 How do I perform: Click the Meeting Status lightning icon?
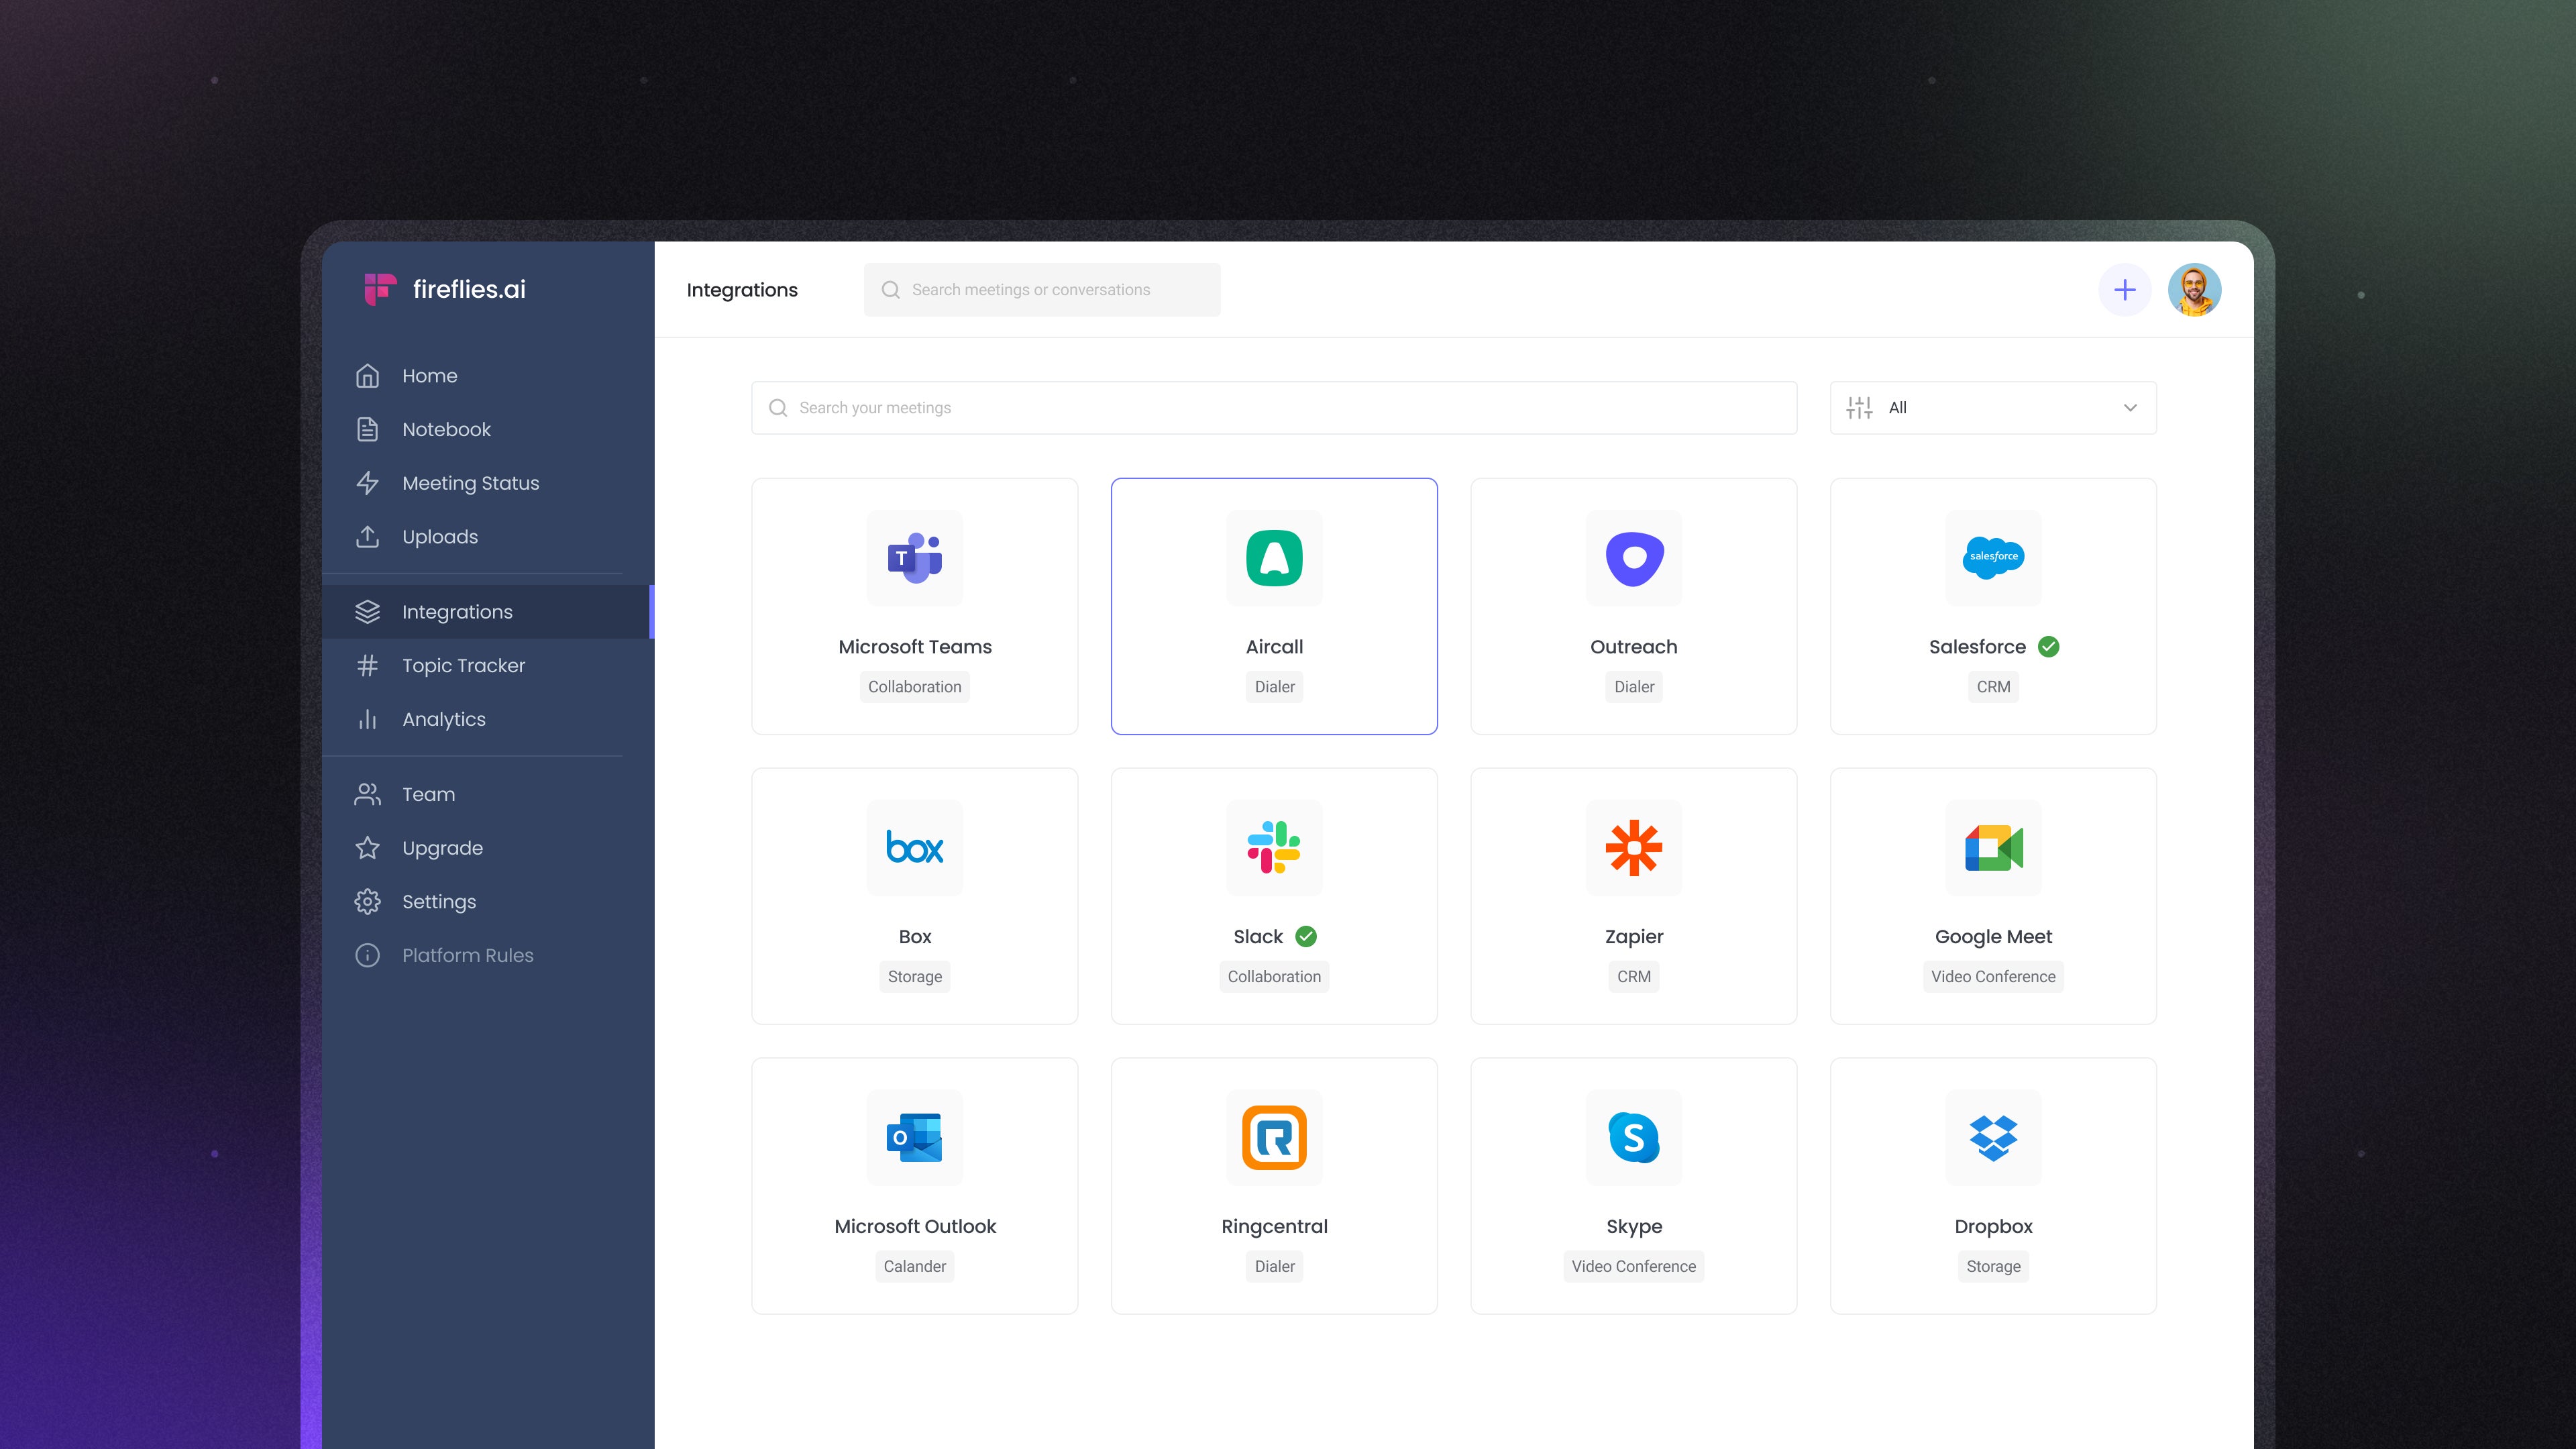point(367,483)
